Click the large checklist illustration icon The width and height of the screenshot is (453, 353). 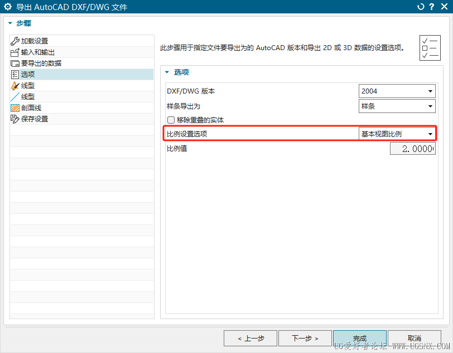point(430,48)
